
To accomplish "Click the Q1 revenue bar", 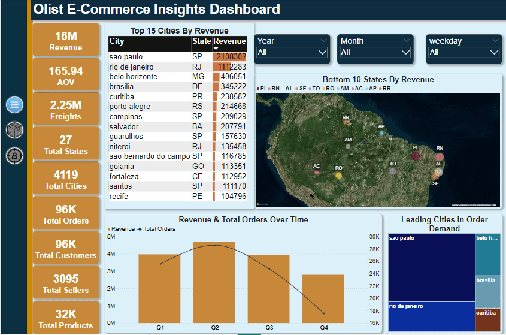I will pos(159,288).
